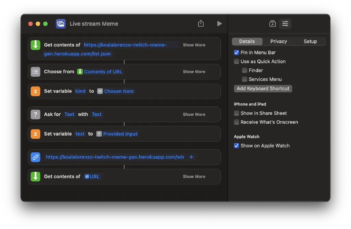Expand Show More on Choose from action

194,72
